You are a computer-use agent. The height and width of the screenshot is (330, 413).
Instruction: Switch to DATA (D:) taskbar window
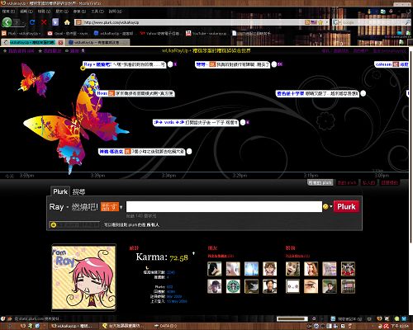point(165,326)
